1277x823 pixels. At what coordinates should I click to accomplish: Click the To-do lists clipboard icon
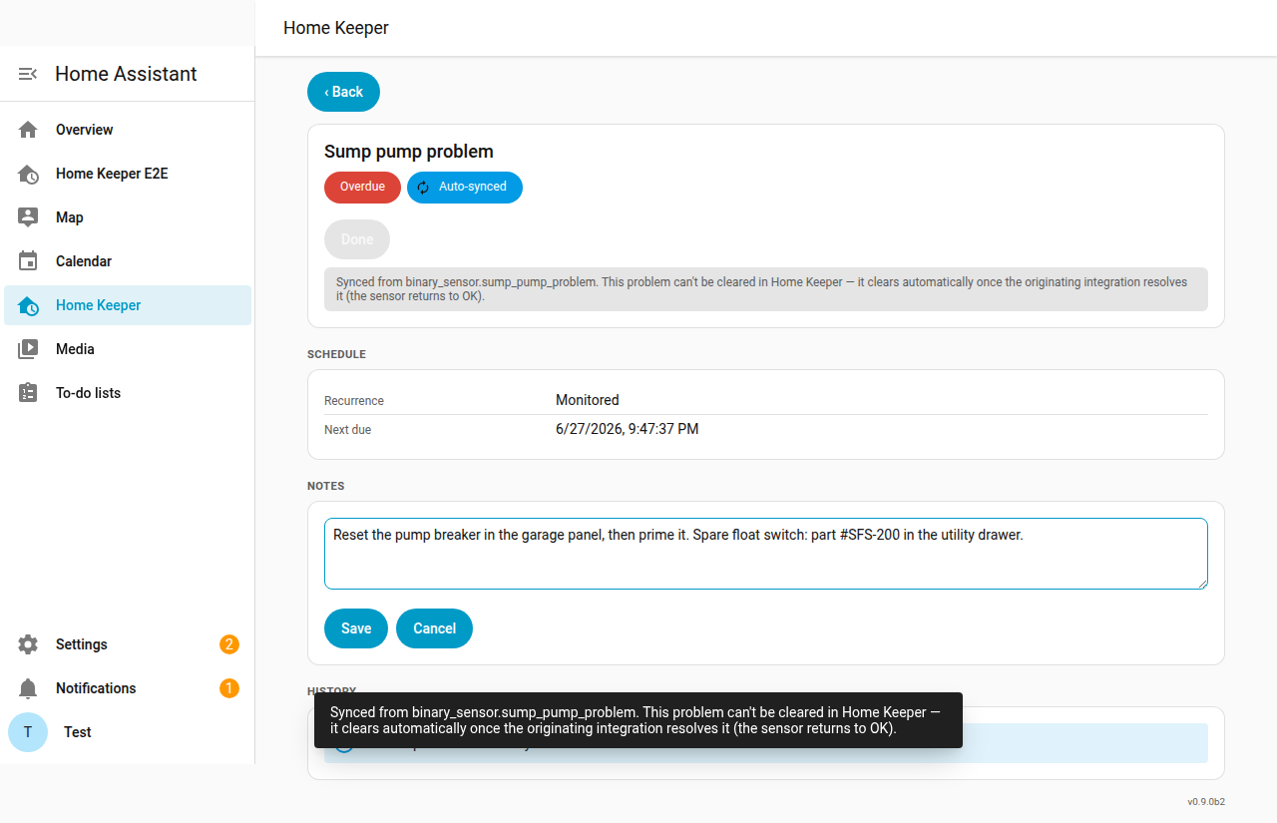28,393
